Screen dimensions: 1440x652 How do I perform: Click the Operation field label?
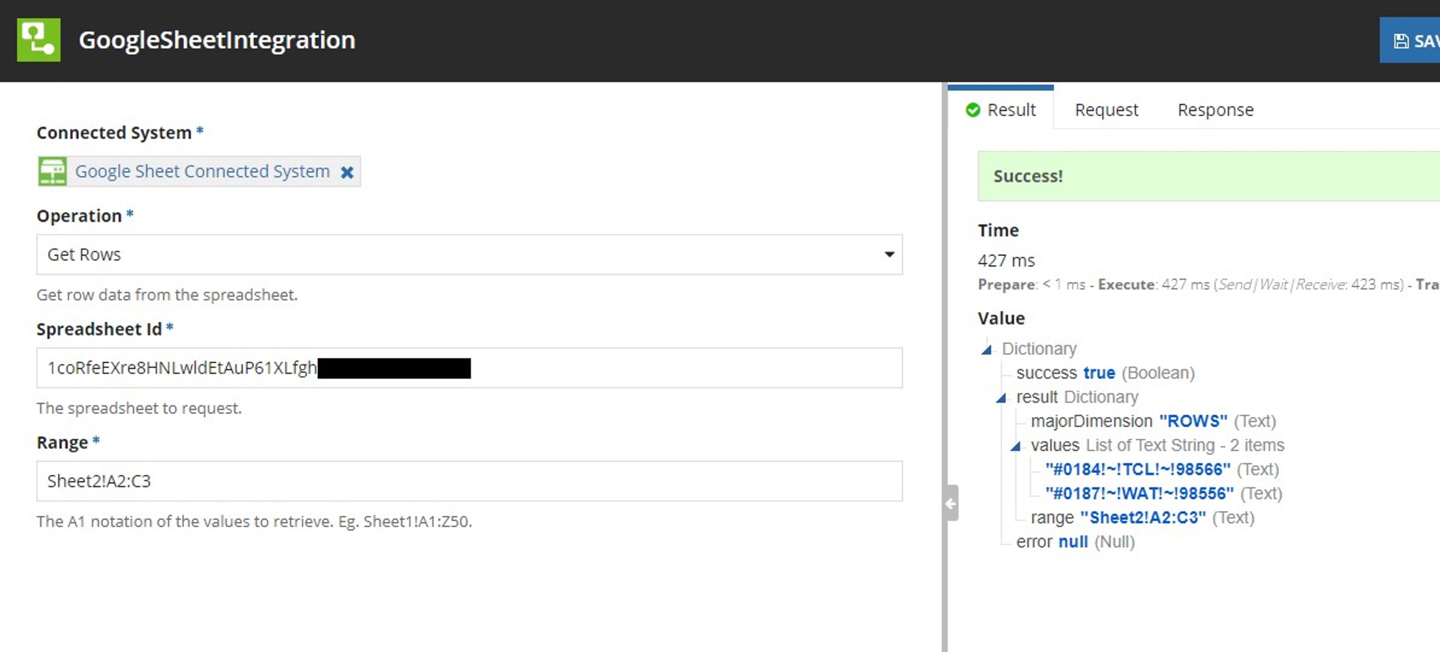click(x=79, y=216)
